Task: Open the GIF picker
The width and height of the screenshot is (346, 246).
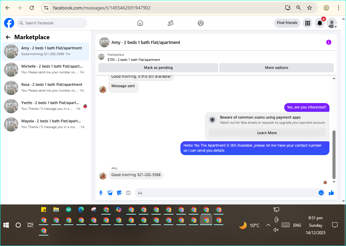Action: [128, 193]
